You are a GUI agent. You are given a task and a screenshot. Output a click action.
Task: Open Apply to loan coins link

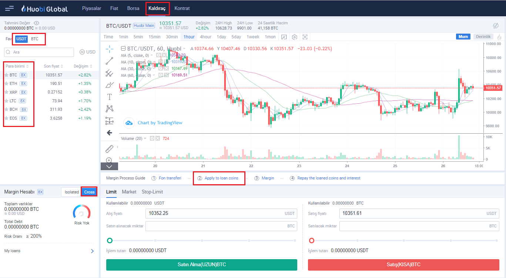tap(221, 178)
